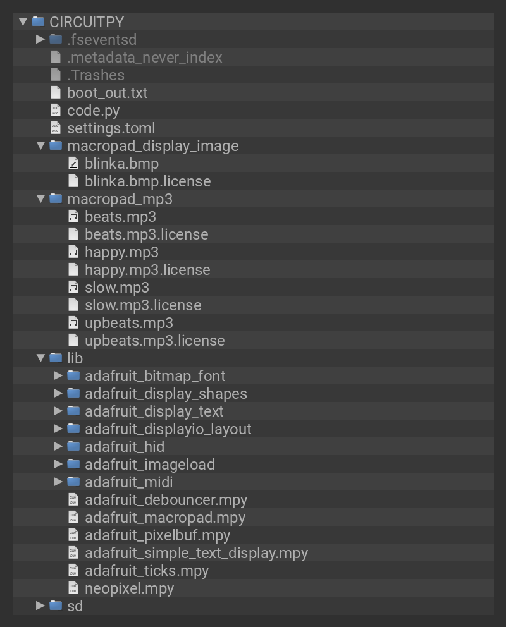Collapse the macropad_mp3 folder
The width and height of the screenshot is (506, 627).
(x=40, y=198)
